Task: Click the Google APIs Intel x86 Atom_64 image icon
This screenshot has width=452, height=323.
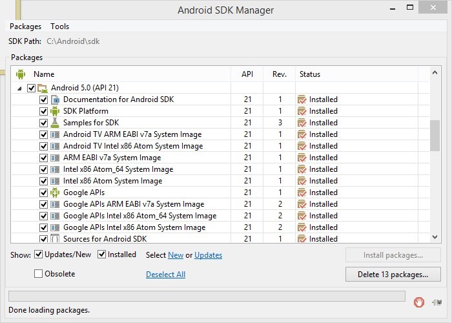Action: 55,216
